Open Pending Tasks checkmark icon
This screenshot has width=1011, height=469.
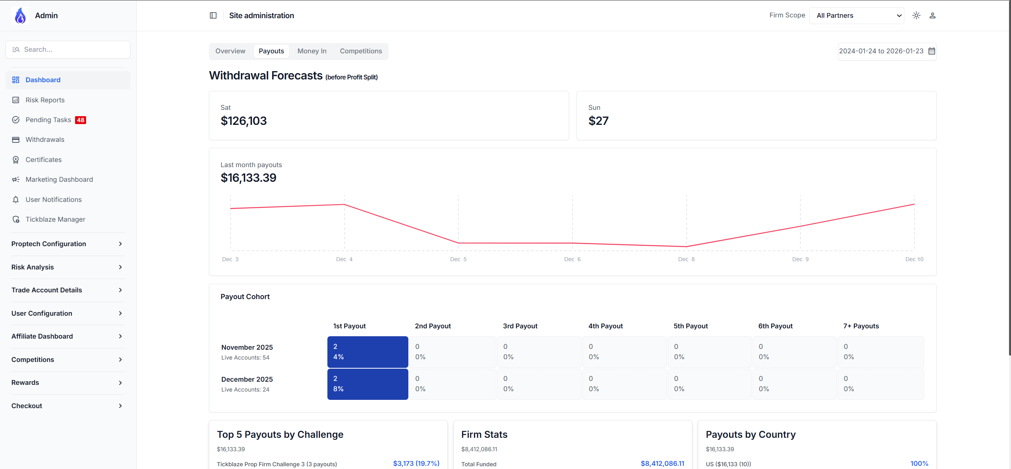coord(16,120)
